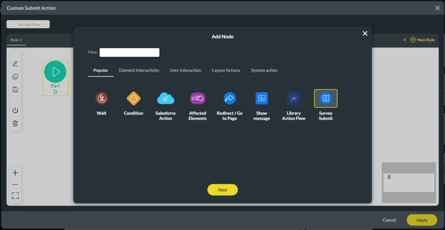The height and width of the screenshot is (230, 445).
Task: Choose the Redirect / Go to Page node
Action: [x=229, y=99]
